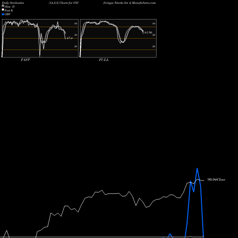Click the FAST chart label

point(25,59)
